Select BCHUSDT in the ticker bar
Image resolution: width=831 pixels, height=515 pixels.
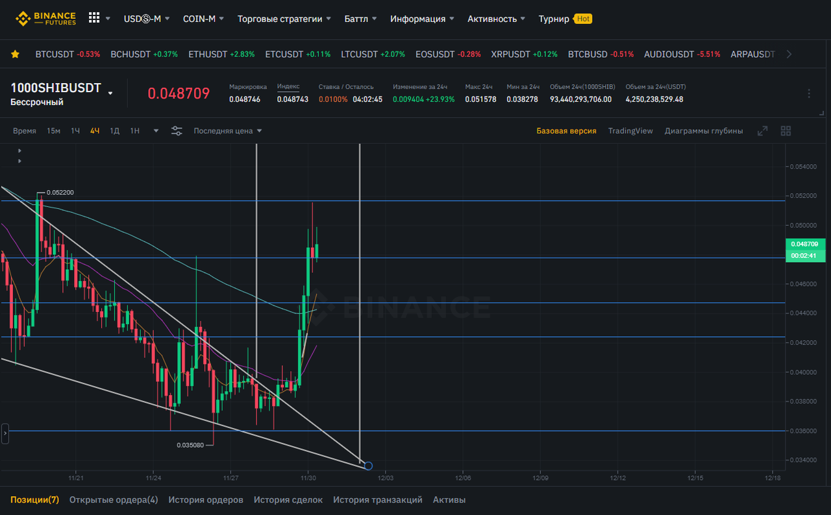(x=144, y=54)
